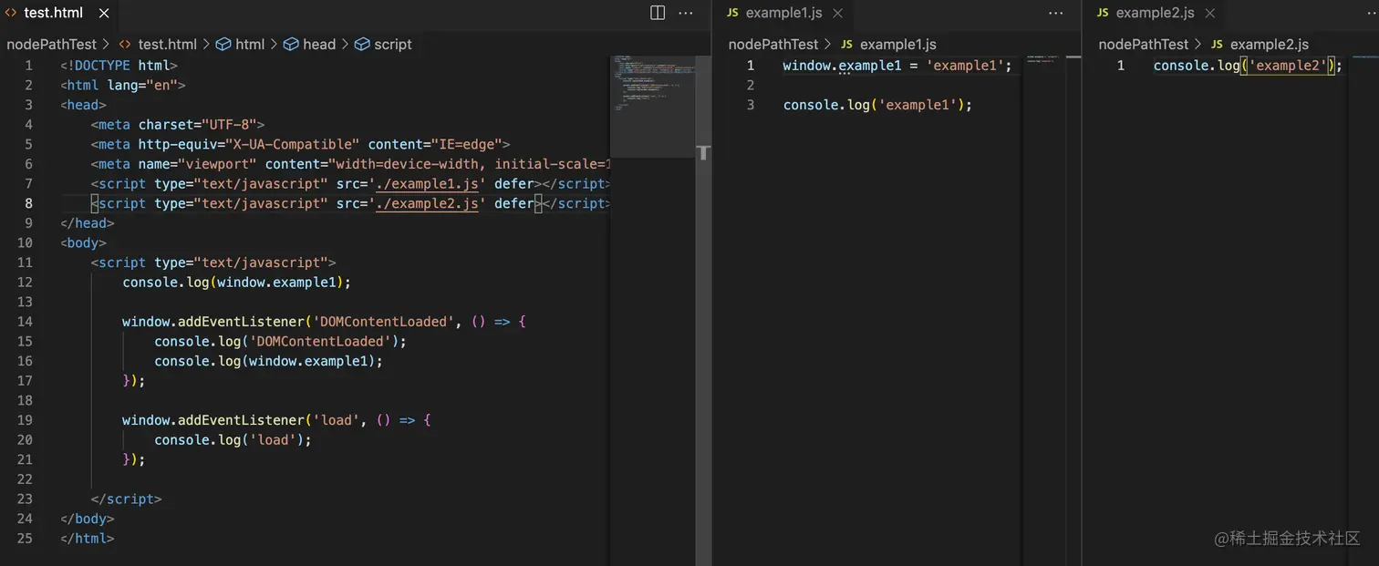
Task: Click line number 3 in example1.js
Action: (x=751, y=105)
